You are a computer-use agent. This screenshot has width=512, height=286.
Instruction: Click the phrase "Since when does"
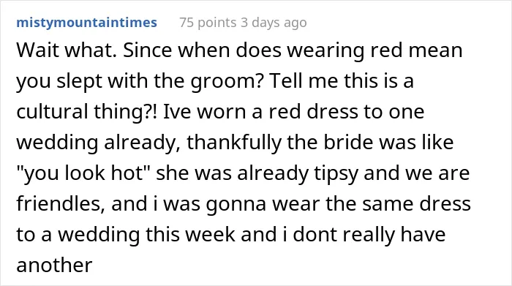click(x=202, y=50)
